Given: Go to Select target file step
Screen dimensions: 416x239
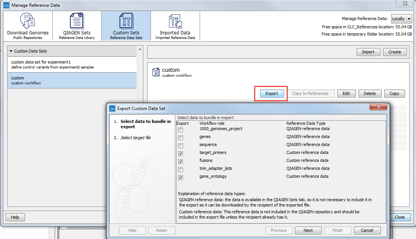Looking at the screenshot, I should pos(135,138).
